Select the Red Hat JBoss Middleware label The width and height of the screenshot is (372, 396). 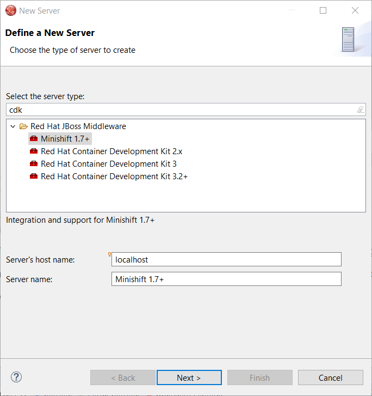coord(78,126)
